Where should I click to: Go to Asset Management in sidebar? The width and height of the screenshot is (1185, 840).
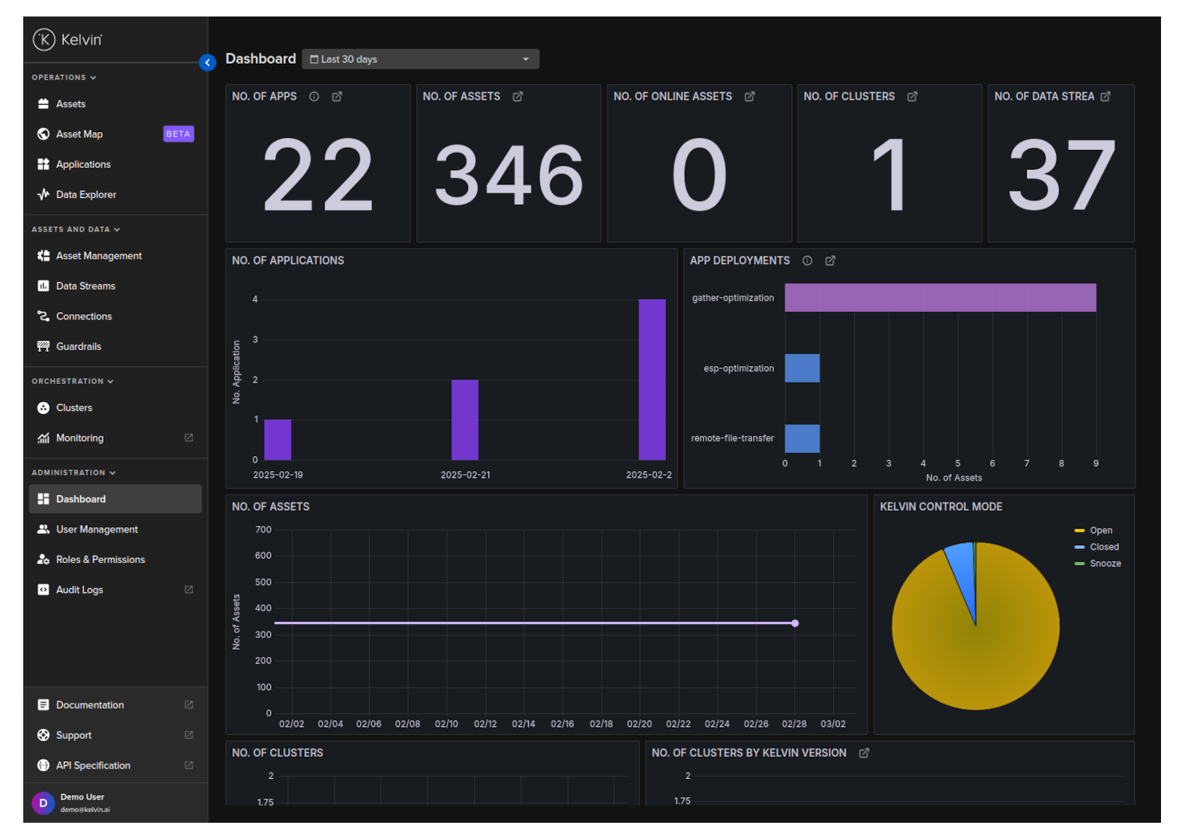coord(98,256)
